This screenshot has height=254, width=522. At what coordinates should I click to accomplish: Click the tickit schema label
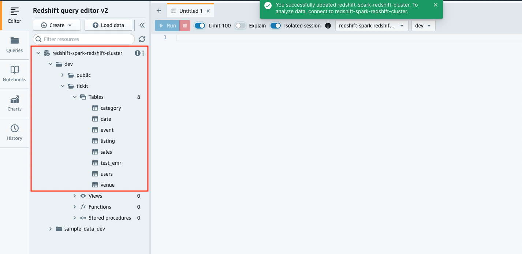[x=82, y=86]
